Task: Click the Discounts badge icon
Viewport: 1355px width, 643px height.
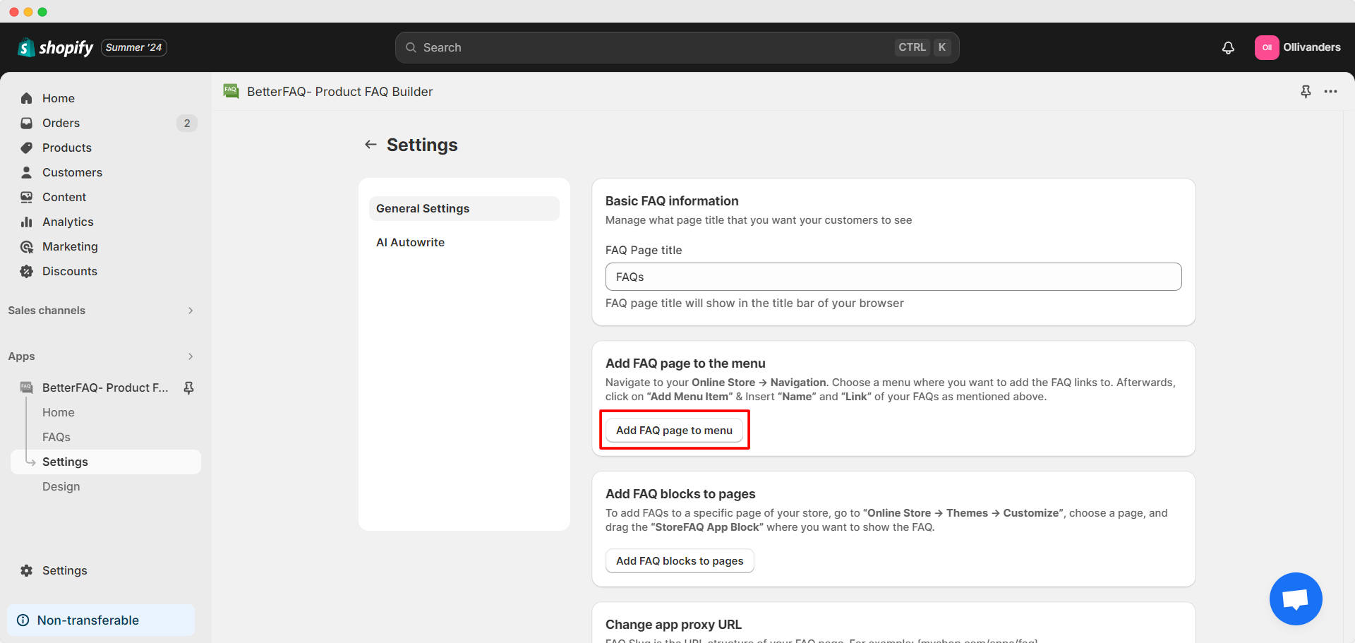Action: point(27,271)
